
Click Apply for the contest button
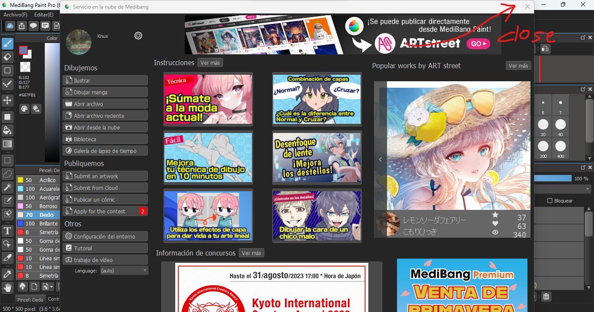coord(105,211)
